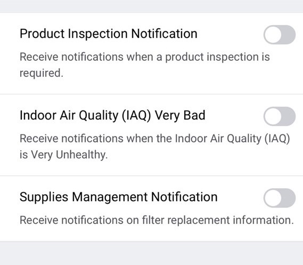Click gray track of Product Inspection switch
This screenshot has width=303, height=265.
coord(289,35)
